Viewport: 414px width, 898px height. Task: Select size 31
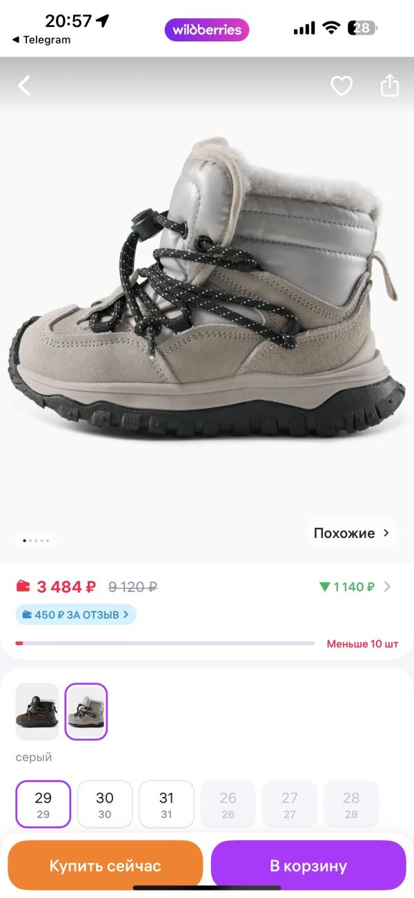click(166, 804)
